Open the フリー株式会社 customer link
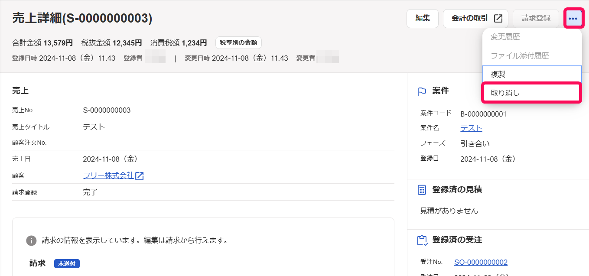The image size is (589, 276). 108,175
